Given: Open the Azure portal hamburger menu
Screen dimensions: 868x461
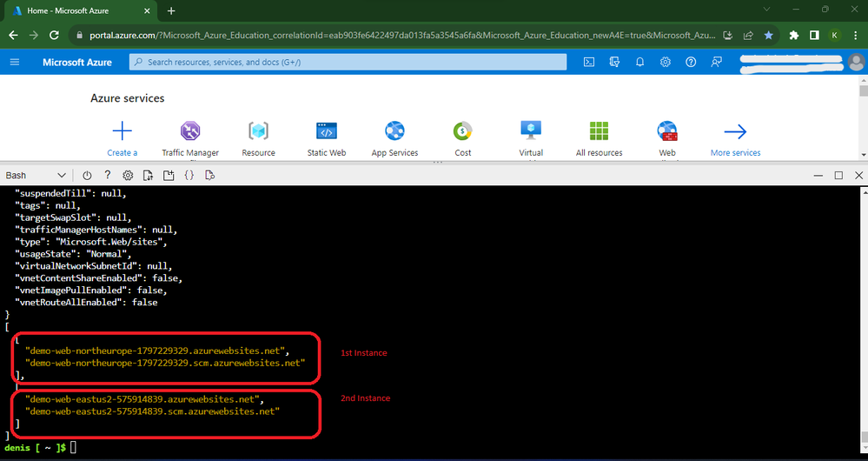Looking at the screenshot, I should 15,62.
